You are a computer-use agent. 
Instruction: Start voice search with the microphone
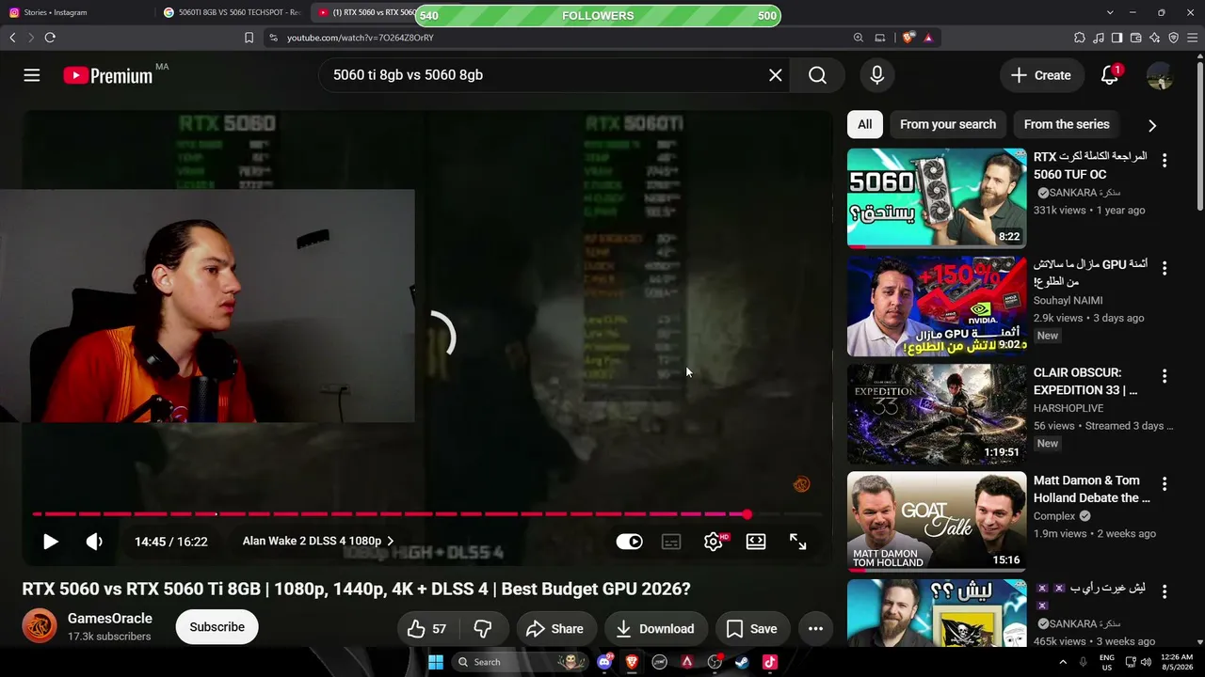coord(877,75)
